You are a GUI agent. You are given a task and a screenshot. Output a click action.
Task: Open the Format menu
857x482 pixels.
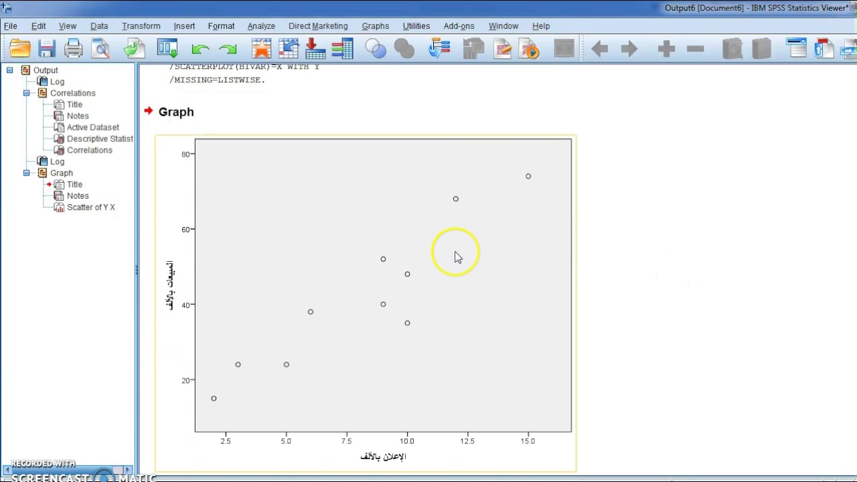point(221,26)
